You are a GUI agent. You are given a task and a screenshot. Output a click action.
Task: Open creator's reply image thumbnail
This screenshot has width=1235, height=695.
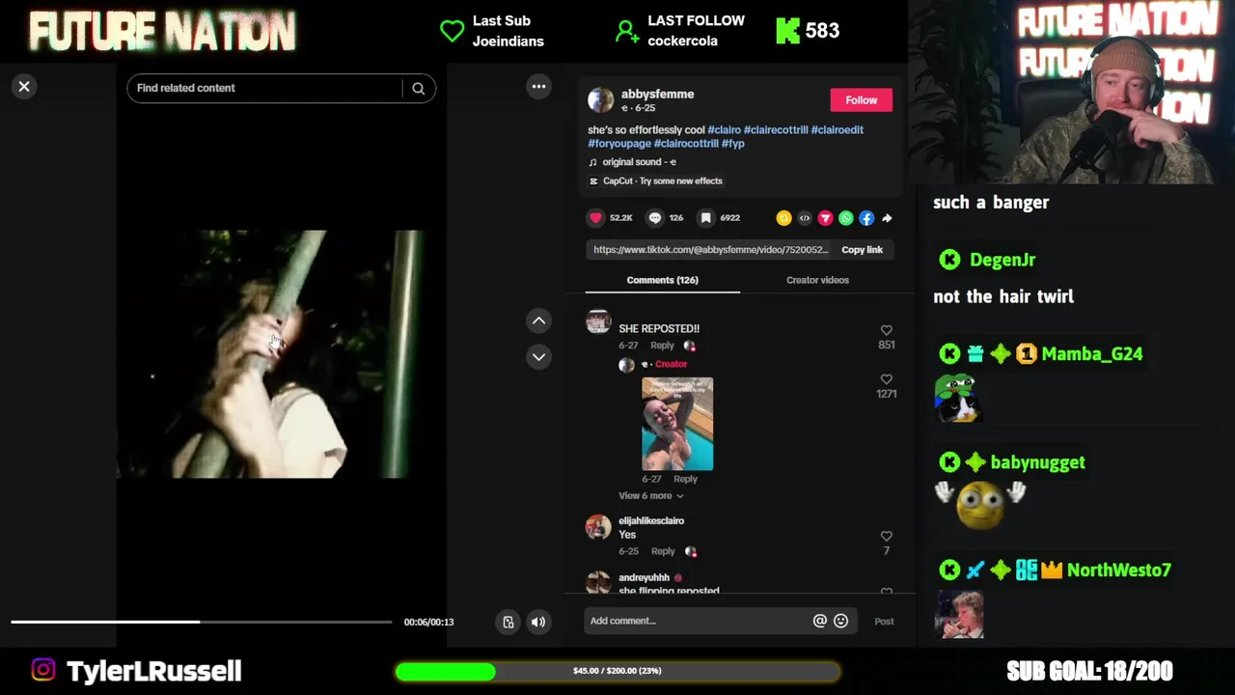(677, 425)
